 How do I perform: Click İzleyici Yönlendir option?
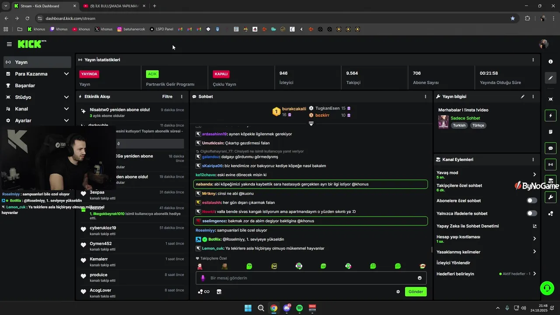pos(453,263)
